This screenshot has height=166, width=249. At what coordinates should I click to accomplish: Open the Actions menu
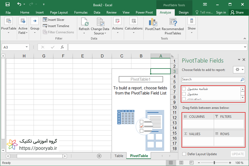pos(118,25)
